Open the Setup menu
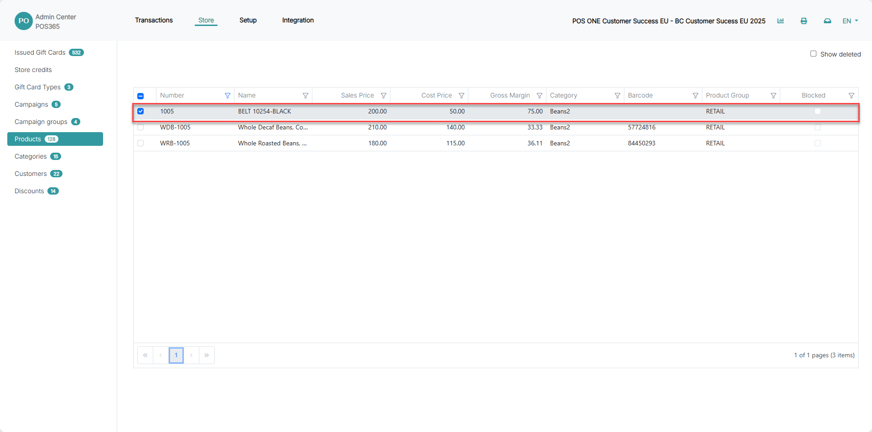872x432 pixels. coord(248,20)
